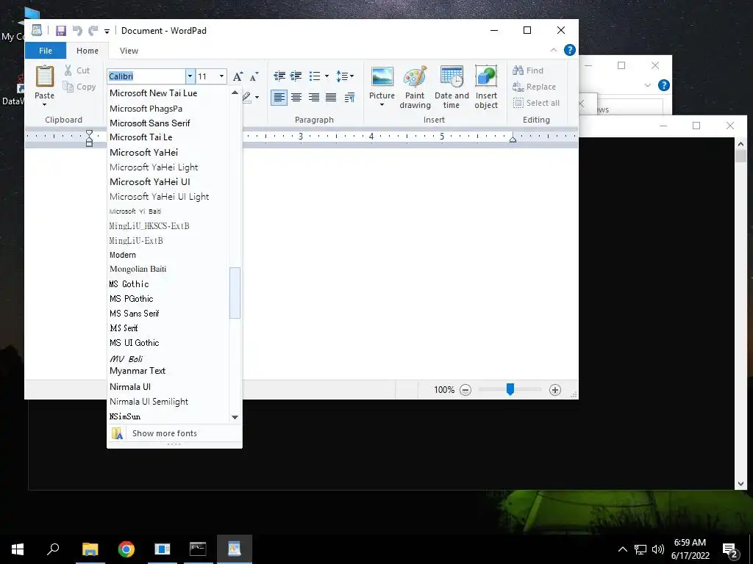Increase the paragraph indent

tap(296, 76)
